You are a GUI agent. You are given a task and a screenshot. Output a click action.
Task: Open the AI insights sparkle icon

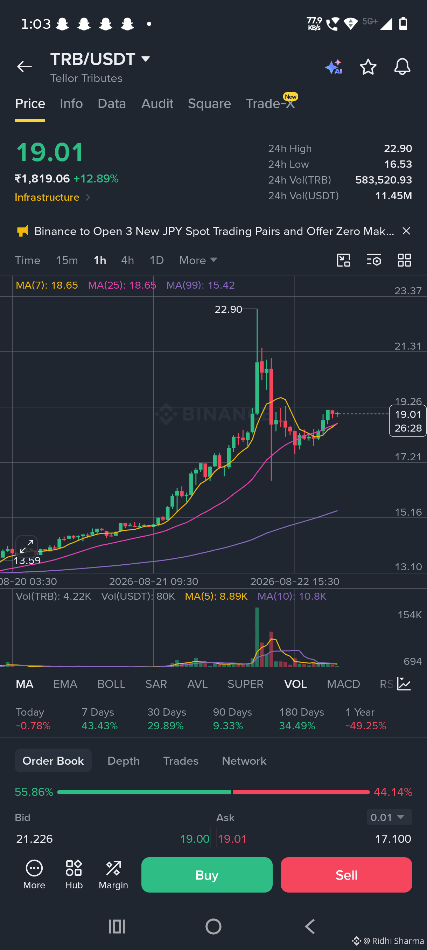(334, 67)
